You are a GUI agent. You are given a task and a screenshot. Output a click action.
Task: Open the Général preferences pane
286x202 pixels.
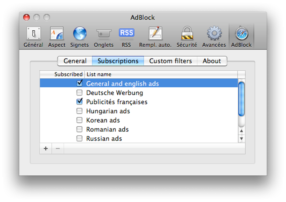point(33,37)
